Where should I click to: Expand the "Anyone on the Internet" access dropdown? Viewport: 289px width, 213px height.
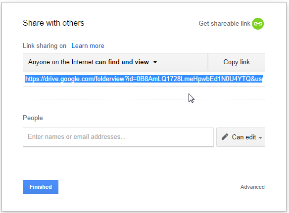click(115, 62)
